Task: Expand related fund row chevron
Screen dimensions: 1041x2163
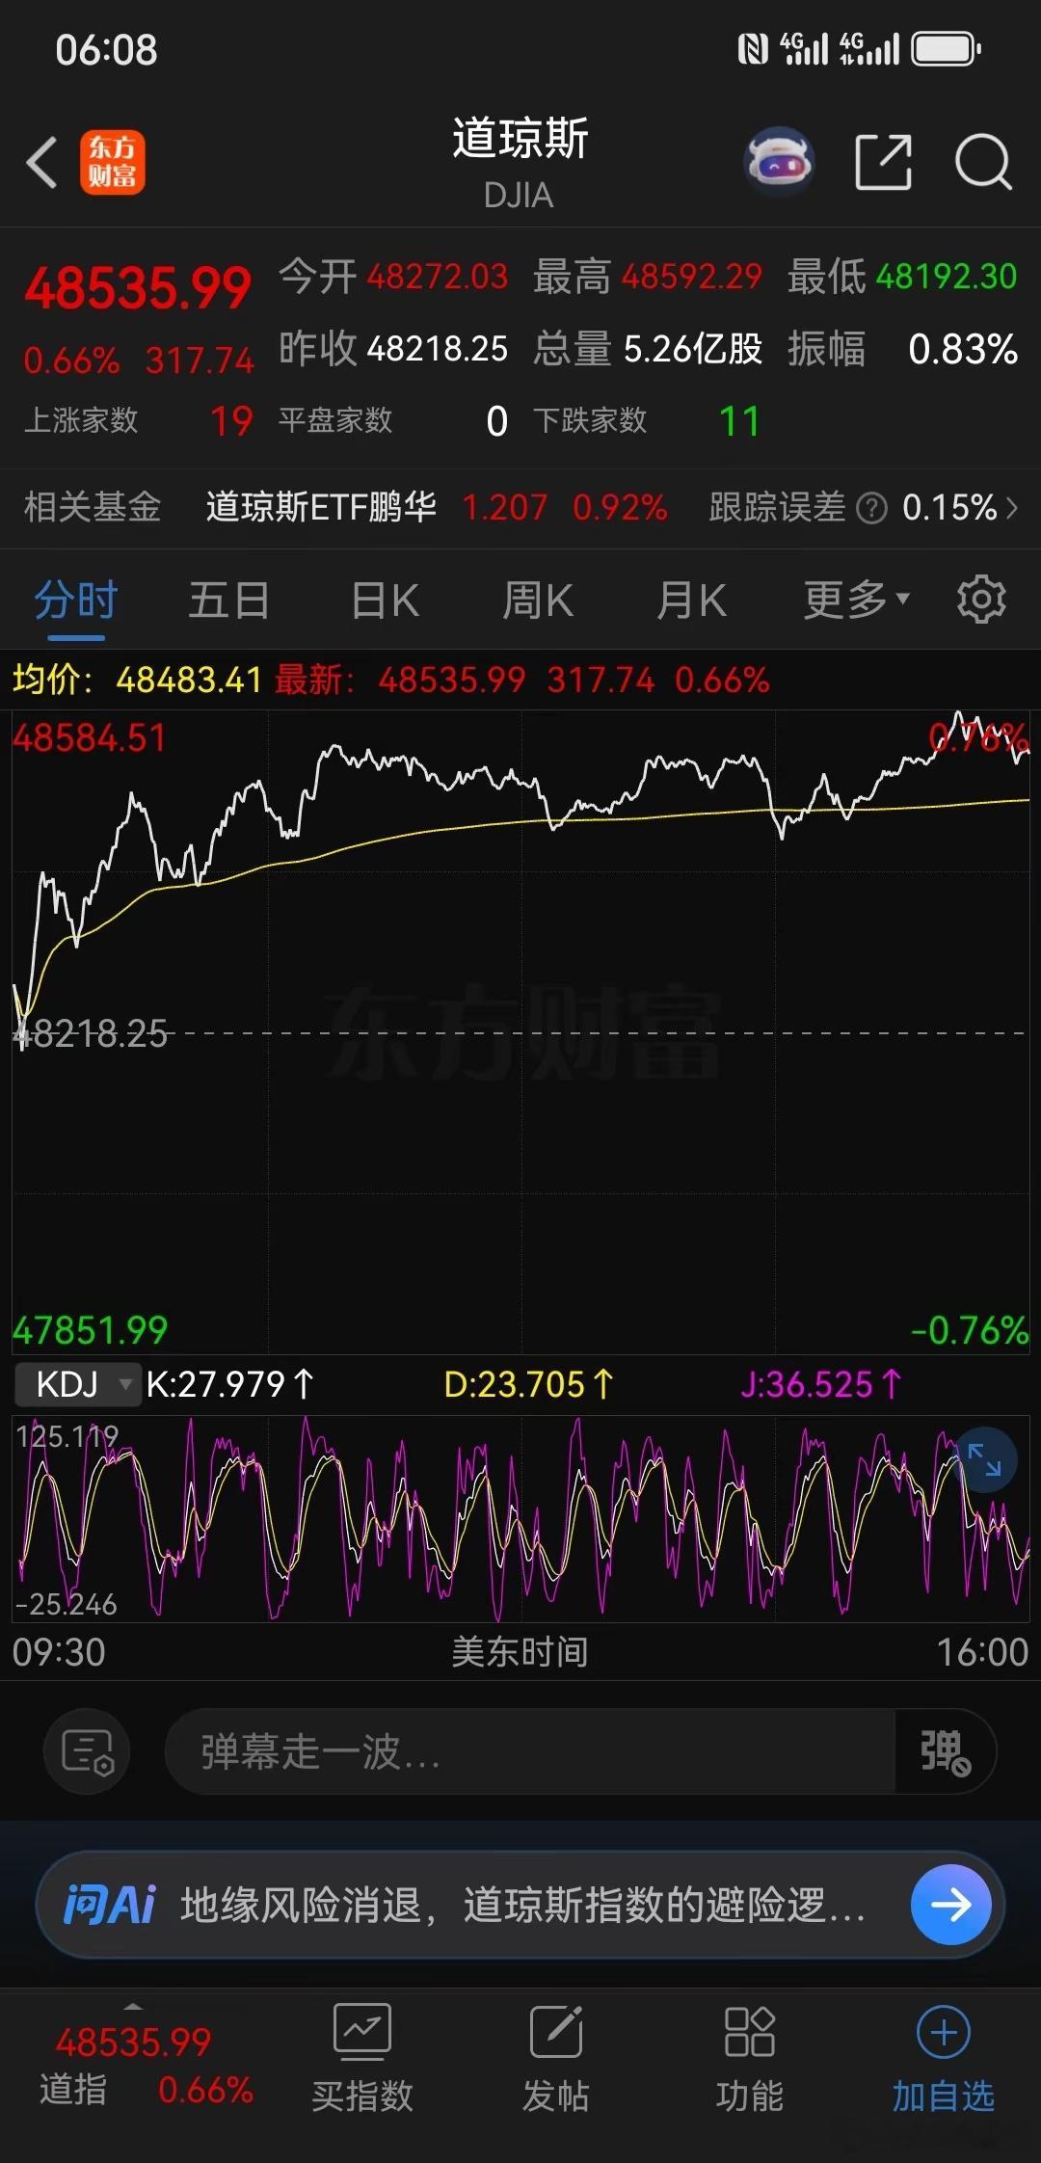Action: click(x=1011, y=507)
